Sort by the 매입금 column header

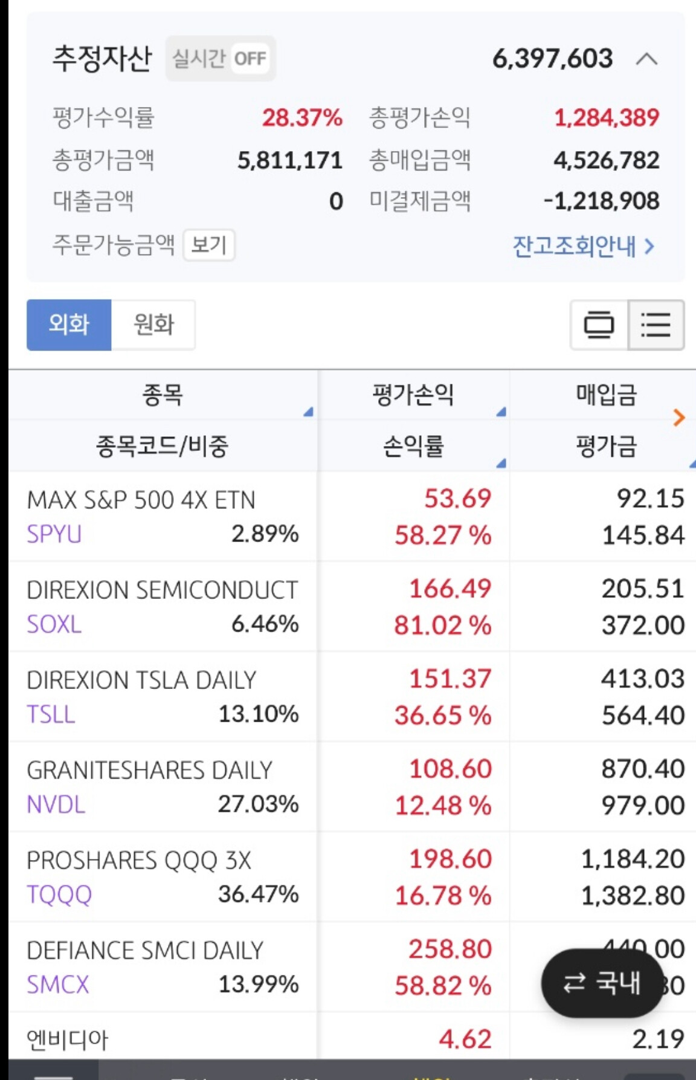605,395
